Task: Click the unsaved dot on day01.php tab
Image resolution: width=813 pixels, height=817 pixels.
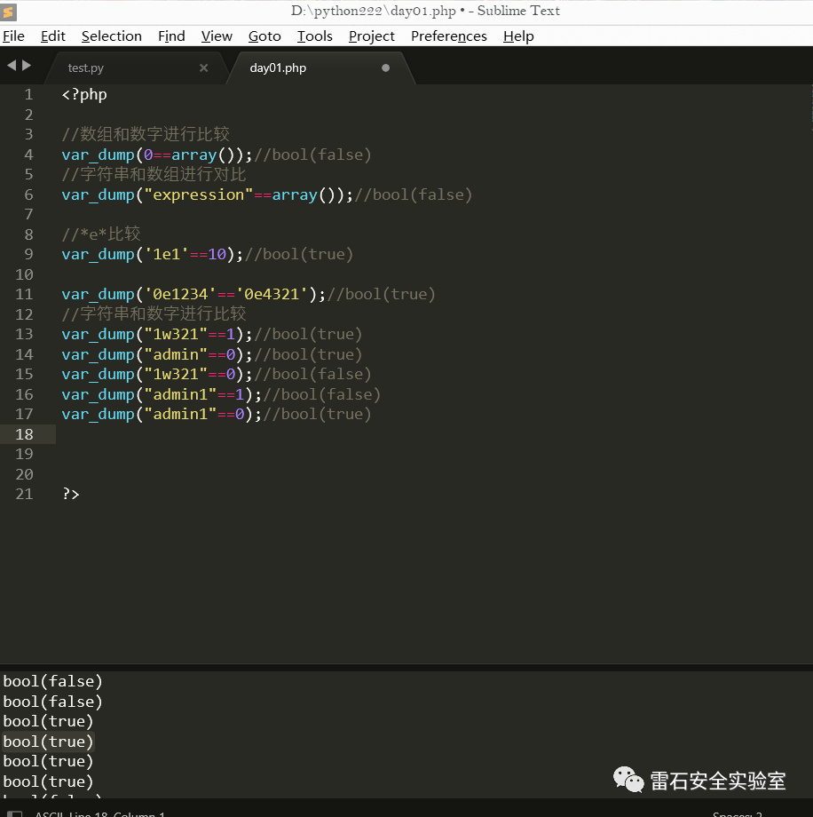Action: tap(385, 67)
